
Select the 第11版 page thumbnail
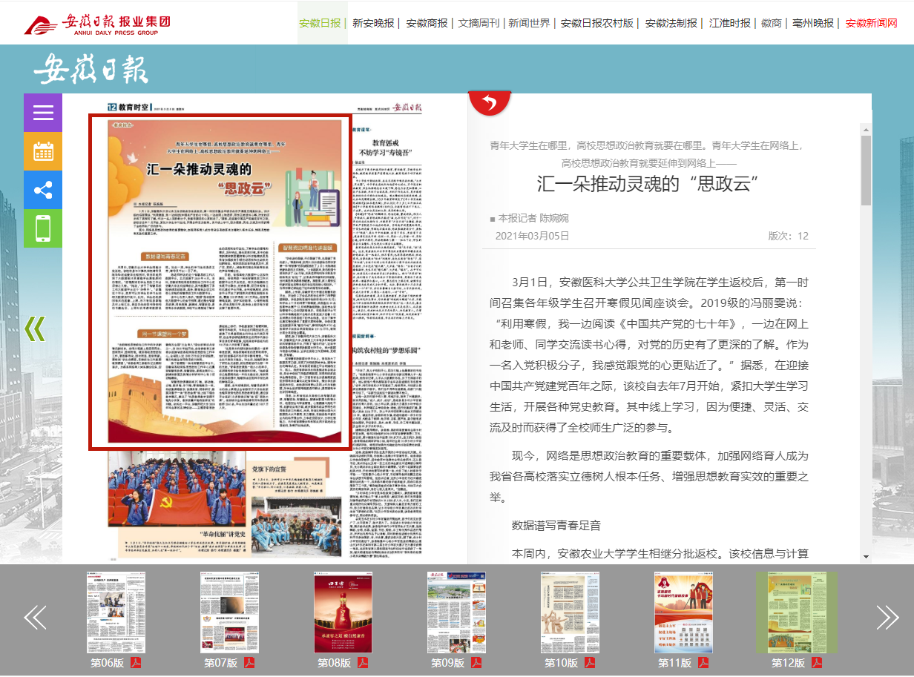pyautogui.click(x=683, y=612)
